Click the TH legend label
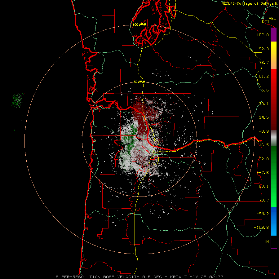This screenshot has width=279, height=279. pyautogui.click(x=266, y=241)
